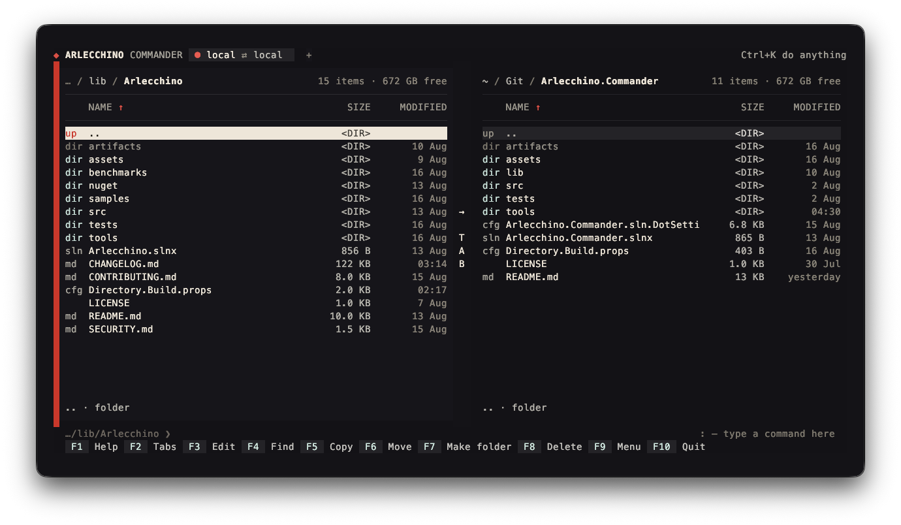The height and width of the screenshot is (525, 901).
Task: Open the F9 Menu
Action: [615, 447]
